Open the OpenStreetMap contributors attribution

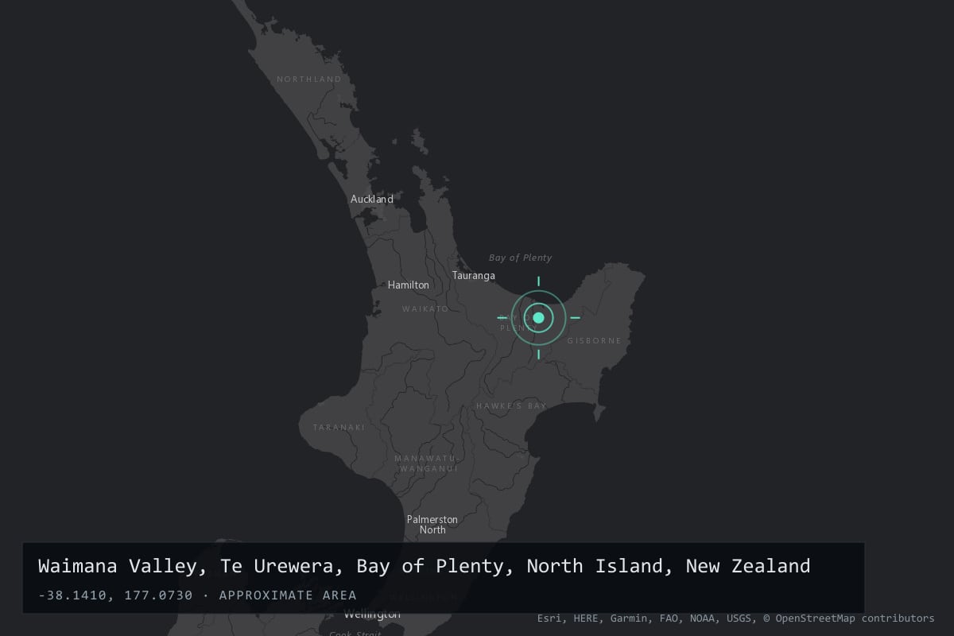tap(848, 618)
